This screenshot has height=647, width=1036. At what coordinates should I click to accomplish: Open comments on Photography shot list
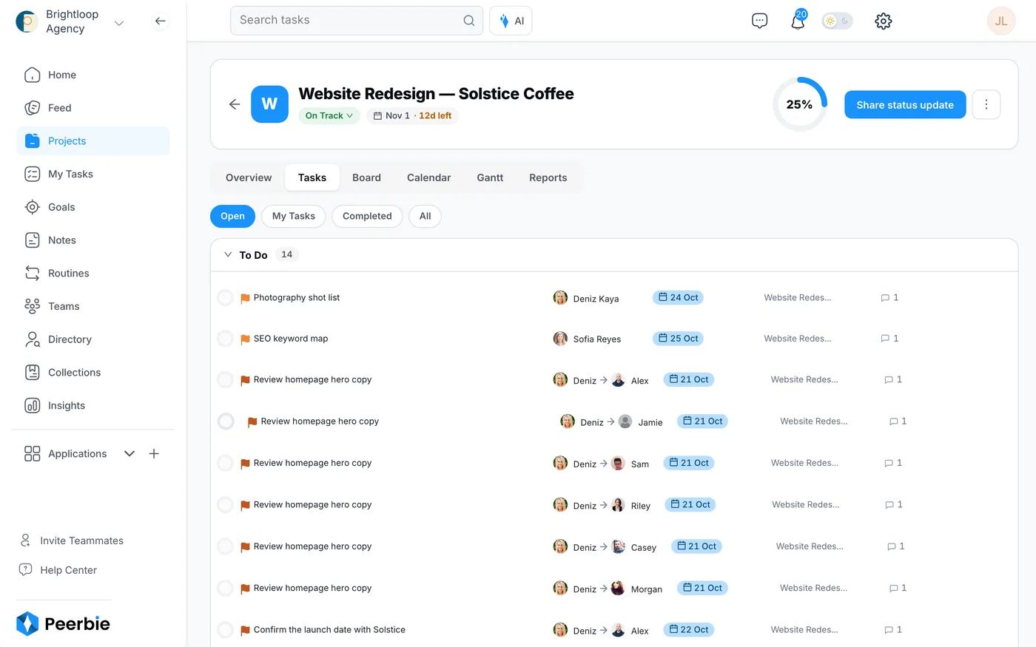click(x=889, y=297)
